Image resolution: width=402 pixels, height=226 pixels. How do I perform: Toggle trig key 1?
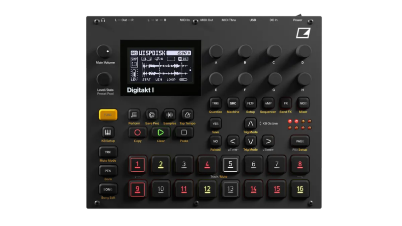137,165
